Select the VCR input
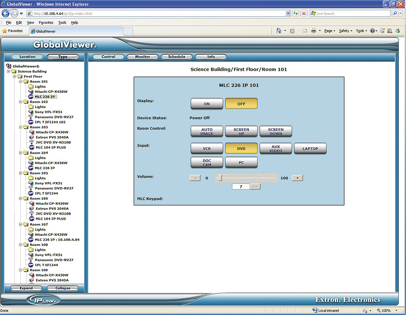Image resolution: width=406 pixels, height=315 pixels. point(207,148)
